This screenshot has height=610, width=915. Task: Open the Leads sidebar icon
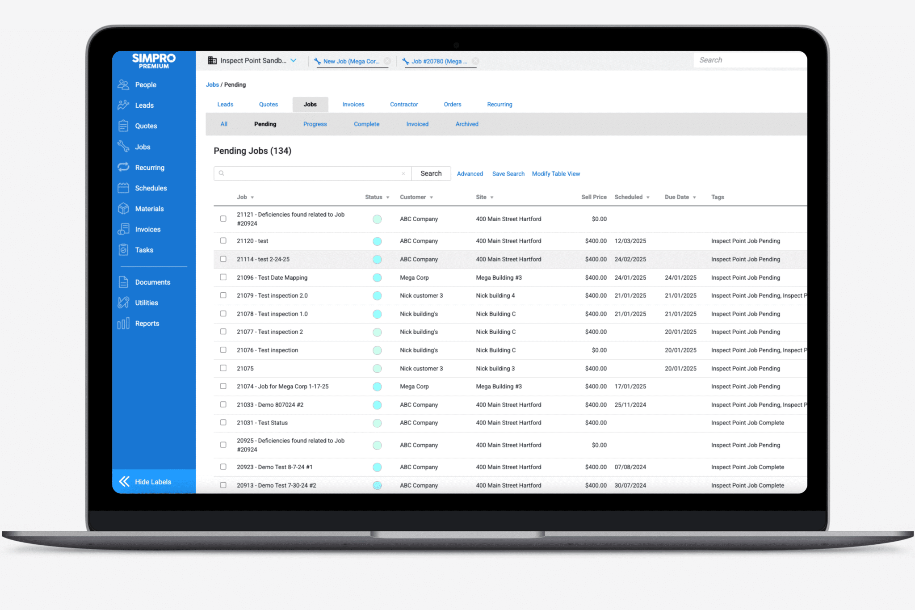(123, 105)
